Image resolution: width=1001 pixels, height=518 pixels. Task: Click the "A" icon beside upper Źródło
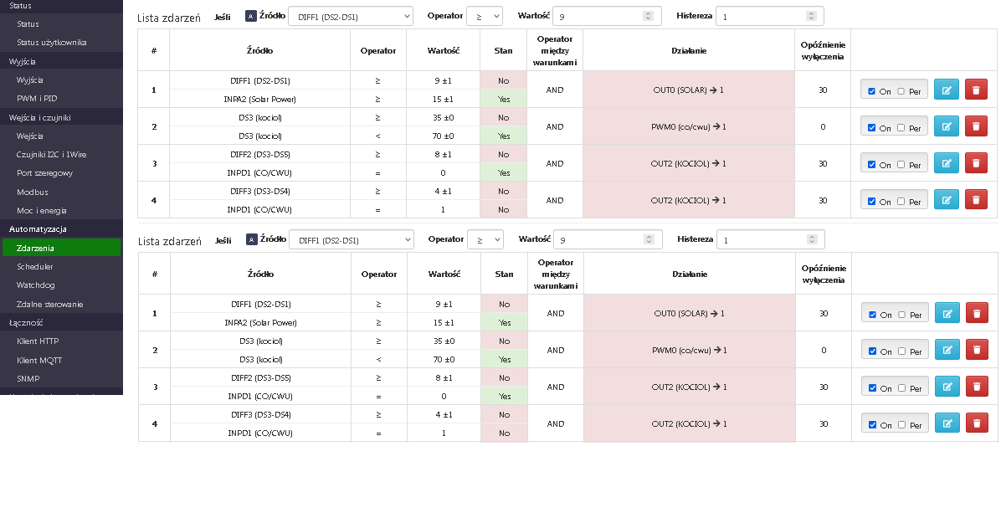251,16
